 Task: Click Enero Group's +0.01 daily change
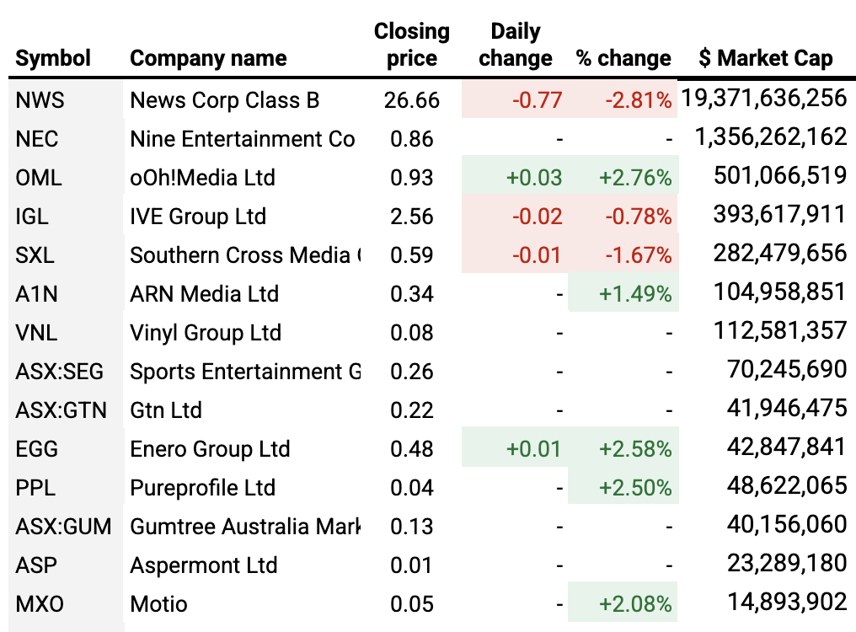coord(533,449)
